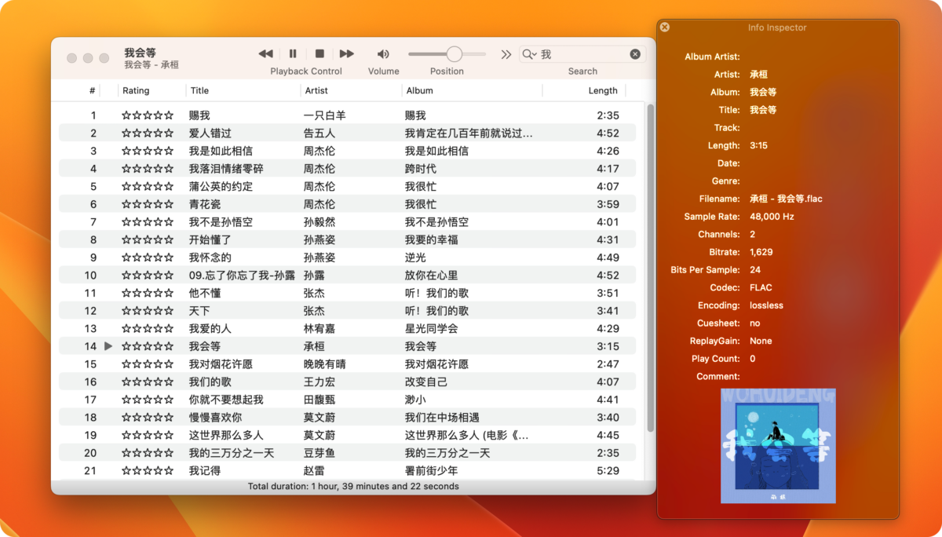Set star rating for track 我爱的人

148,328
